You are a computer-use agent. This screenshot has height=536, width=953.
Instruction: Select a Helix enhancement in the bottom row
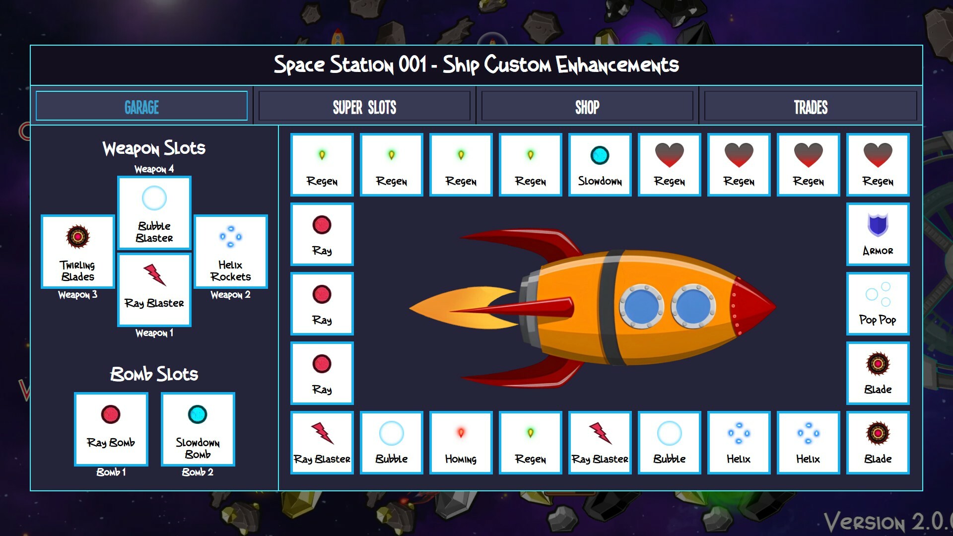click(739, 443)
